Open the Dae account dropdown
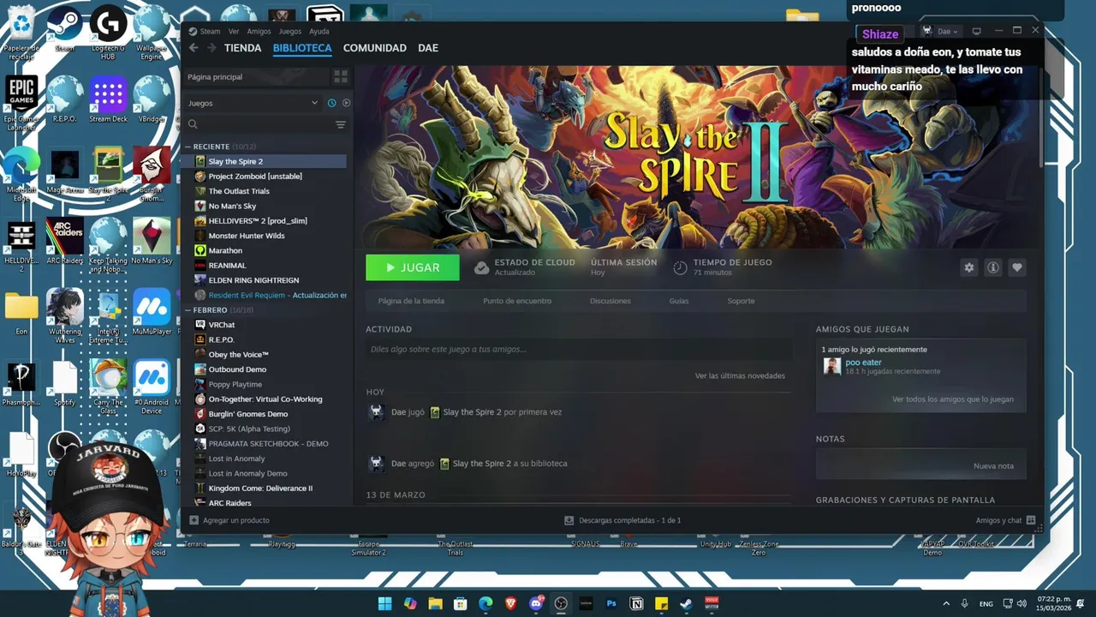Viewport: 1096px width, 617px height. tap(948, 31)
